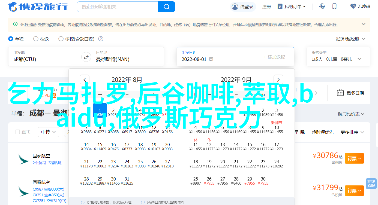Select September 30 priced ¥7955

[x=263, y=181]
